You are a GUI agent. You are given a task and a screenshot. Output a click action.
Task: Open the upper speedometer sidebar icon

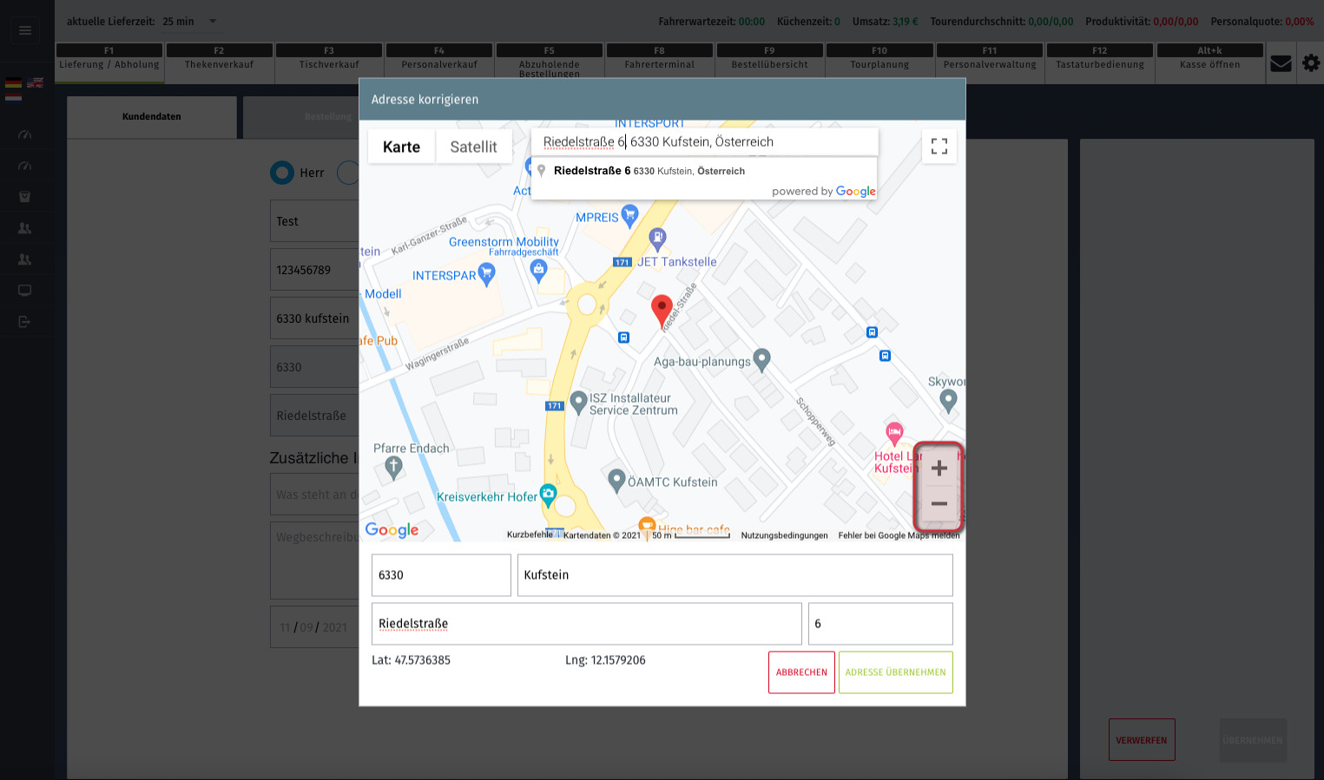(24, 134)
